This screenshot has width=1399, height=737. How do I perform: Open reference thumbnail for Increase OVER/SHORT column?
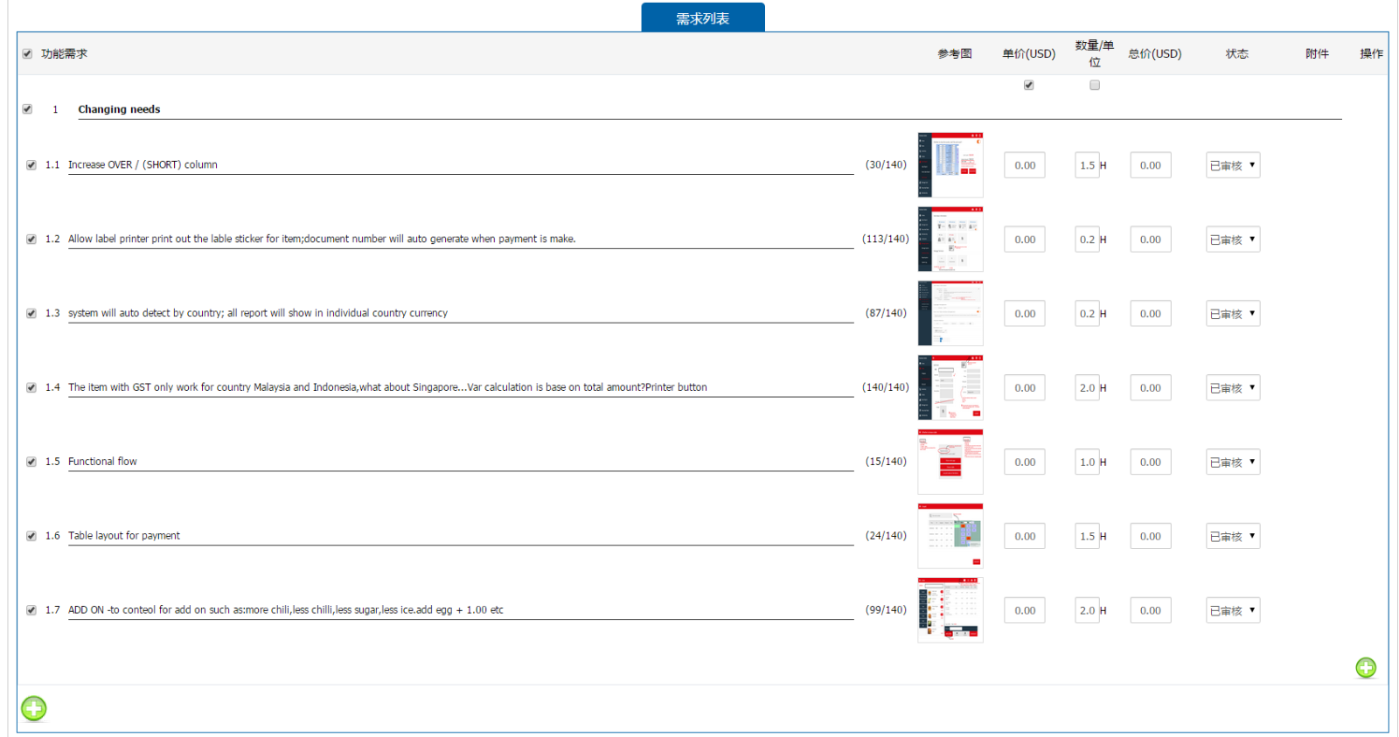pyautogui.click(x=950, y=165)
